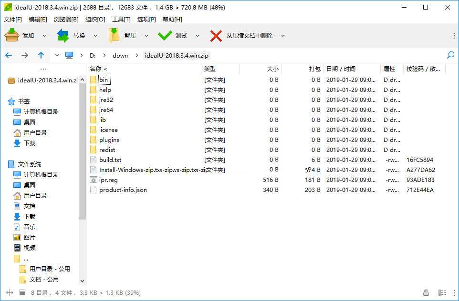Viewport: 459px width, 301px height.
Task: Click the view mode icon near bottom right
Action: 441,292
